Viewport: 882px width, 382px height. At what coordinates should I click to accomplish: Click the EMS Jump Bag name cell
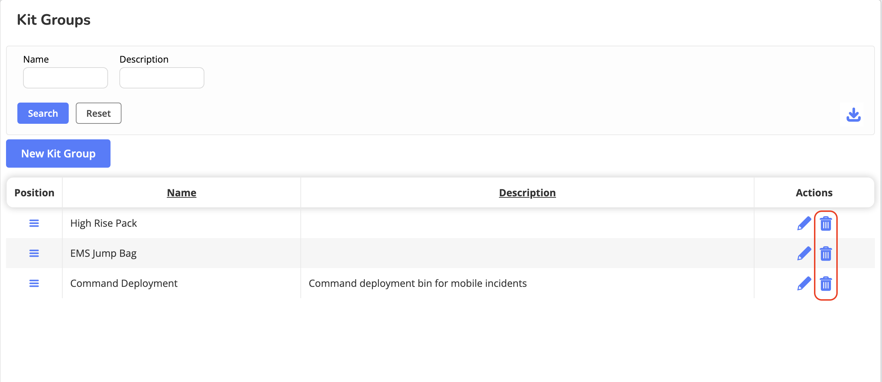(103, 253)
